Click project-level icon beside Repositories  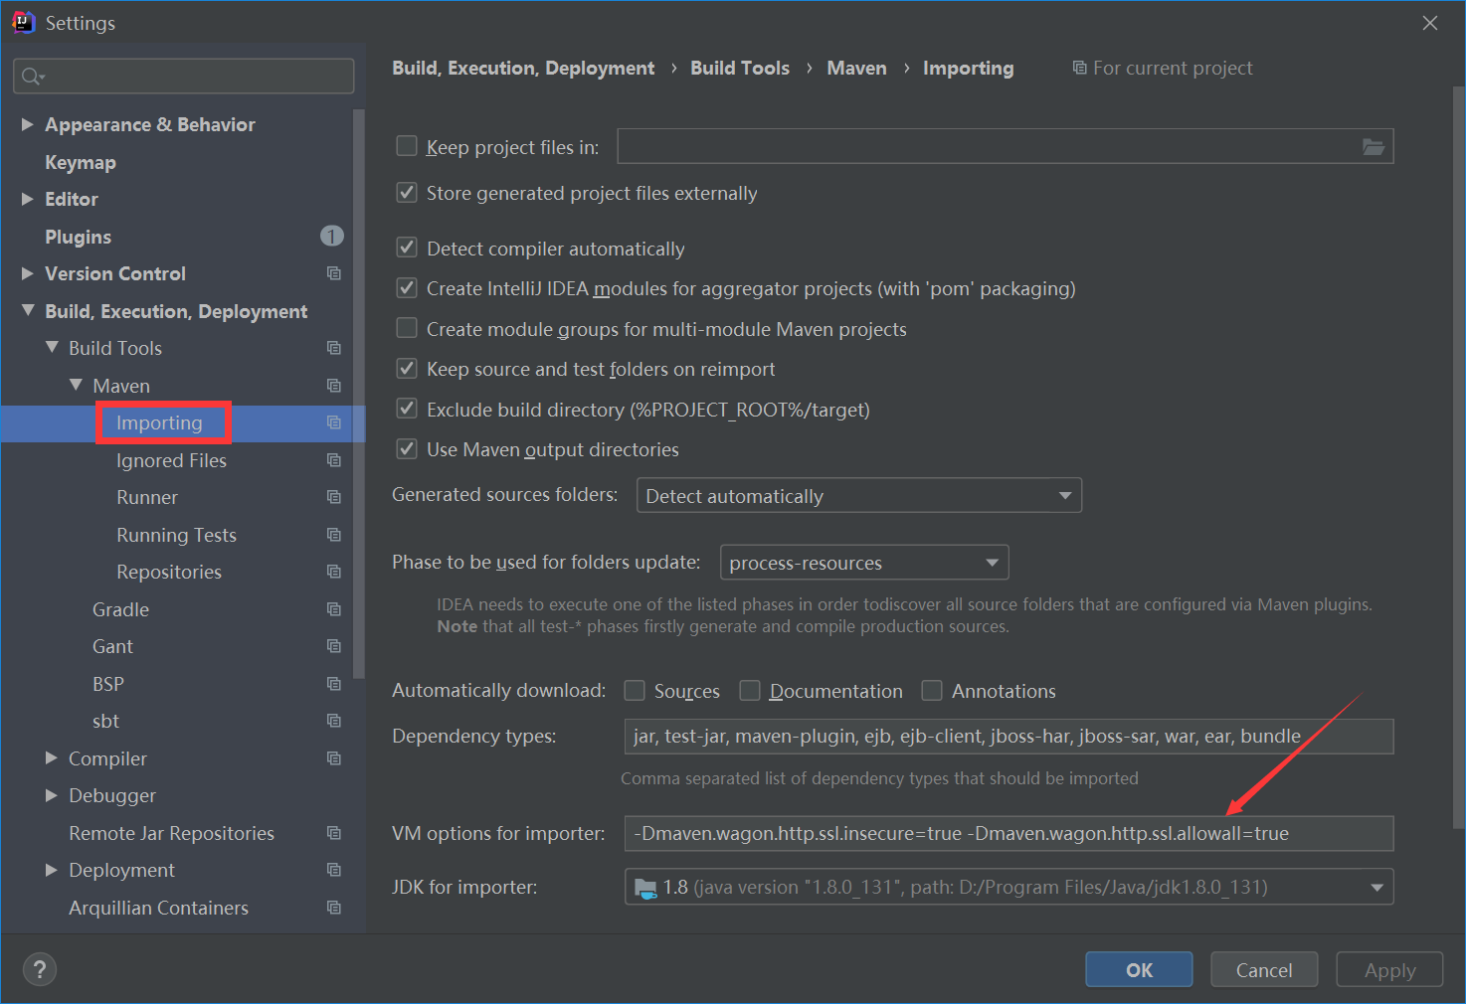[x=334, y=572]
